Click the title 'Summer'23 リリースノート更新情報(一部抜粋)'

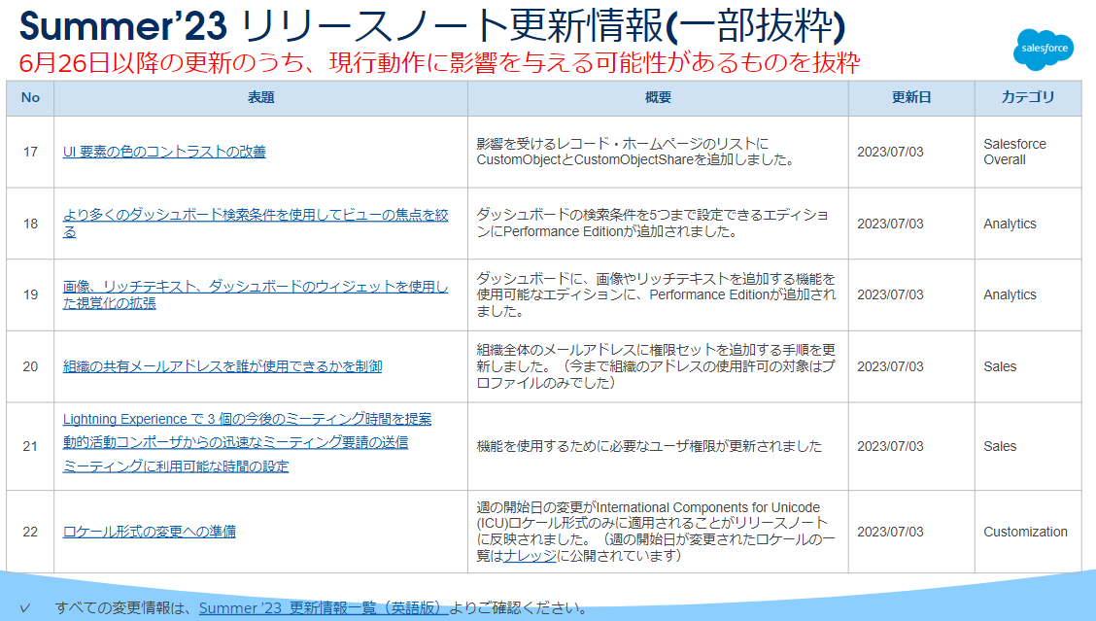432,26
